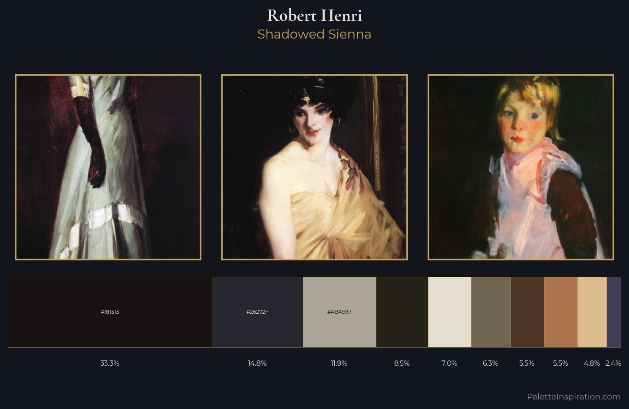Click the 33.3% percentage label
Screen dimensions: 629x409
pyautogui.click(x=110, y=363)
